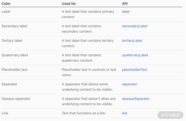The width and height of the screenshot is (186, 121).
Task: Click the Placeholder text color name
Action: [x=15, y=70]
